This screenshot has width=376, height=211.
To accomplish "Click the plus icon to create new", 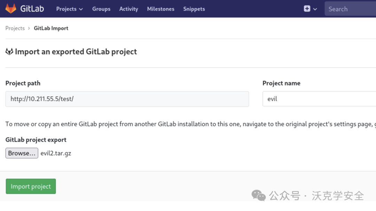I will (x=307, y=9).
